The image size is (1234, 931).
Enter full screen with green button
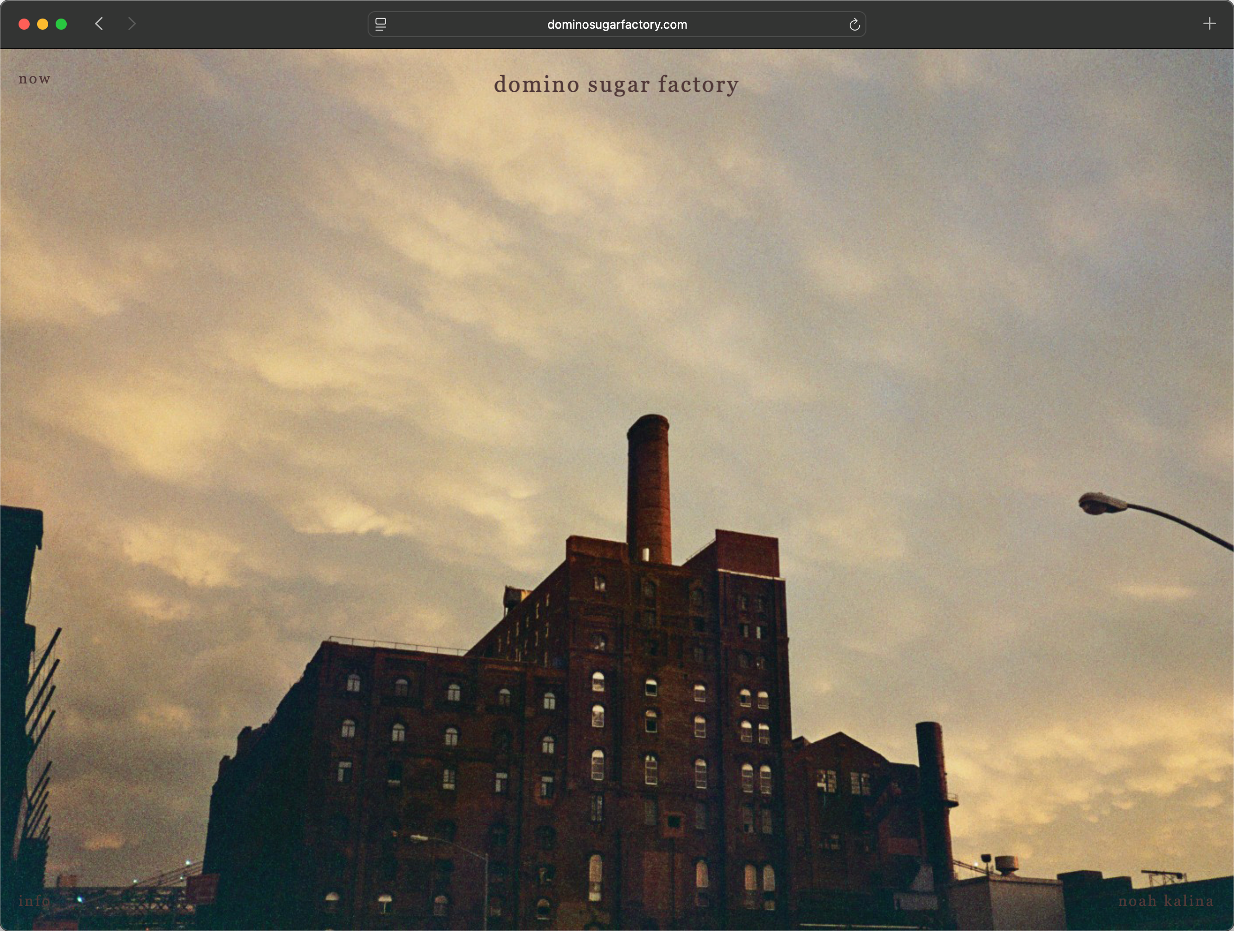(x=61, y=24)
